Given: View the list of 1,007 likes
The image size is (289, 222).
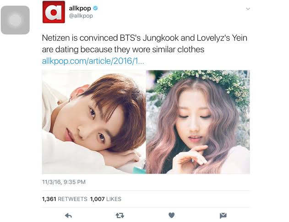Looking at the screenshot, I should coord(106,199).
